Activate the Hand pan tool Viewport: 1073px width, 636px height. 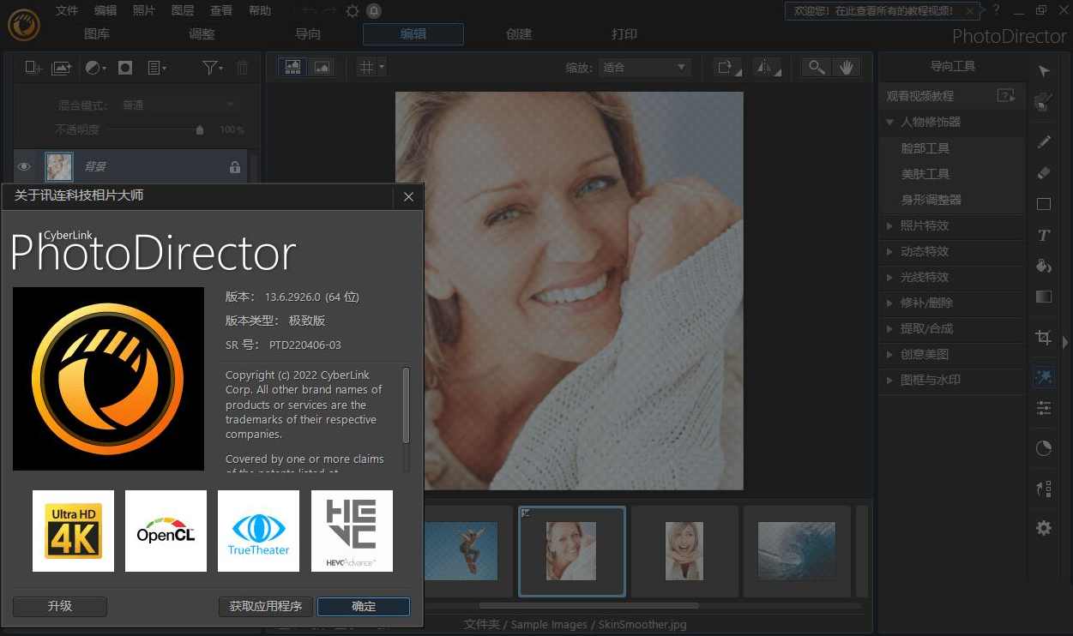pyautogui.click(x=847, y=68)
